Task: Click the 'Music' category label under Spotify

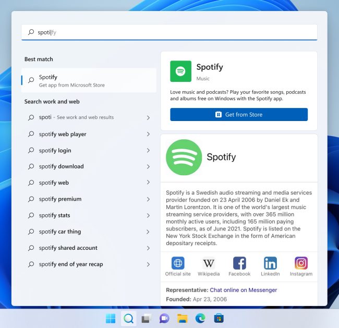Action: point(203,79)
